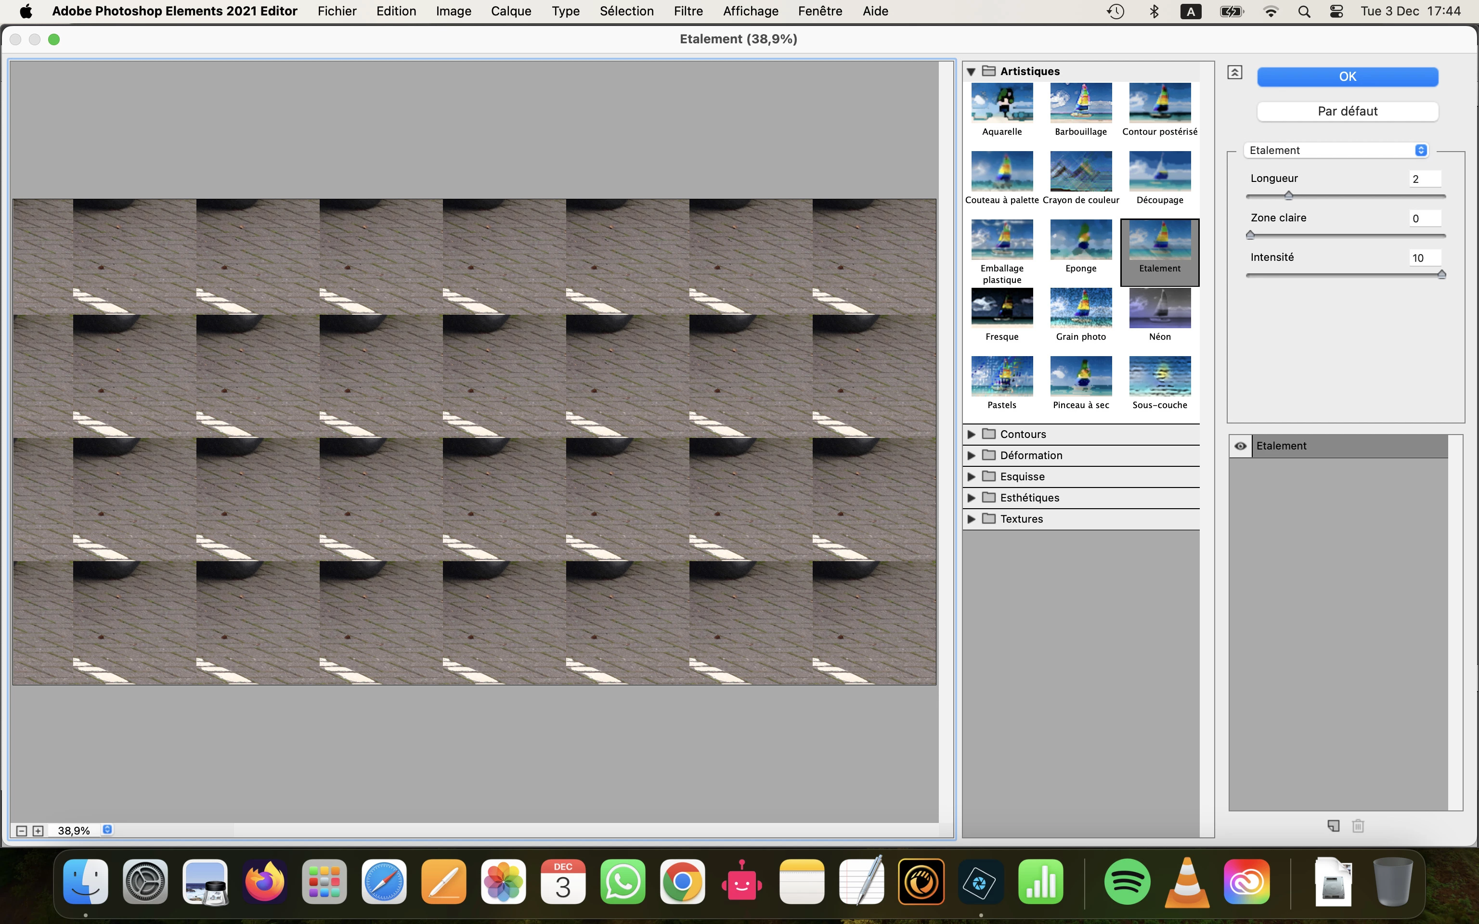Hide the Etalement effect layer eye
1479x924 pixels.
[x=1240, y=446]
